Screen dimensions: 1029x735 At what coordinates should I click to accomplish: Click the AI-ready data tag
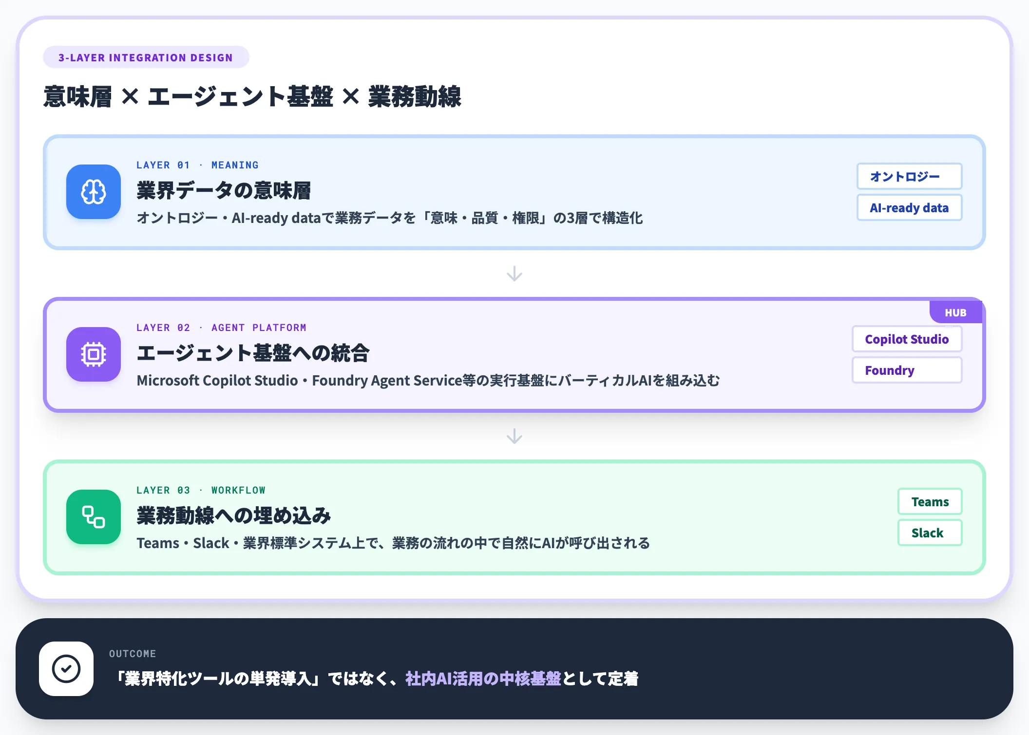pyautogui.click(x=909, y=207)
